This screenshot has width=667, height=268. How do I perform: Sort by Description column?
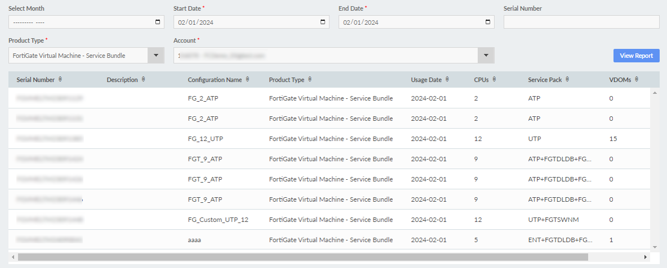coord(144,79)
